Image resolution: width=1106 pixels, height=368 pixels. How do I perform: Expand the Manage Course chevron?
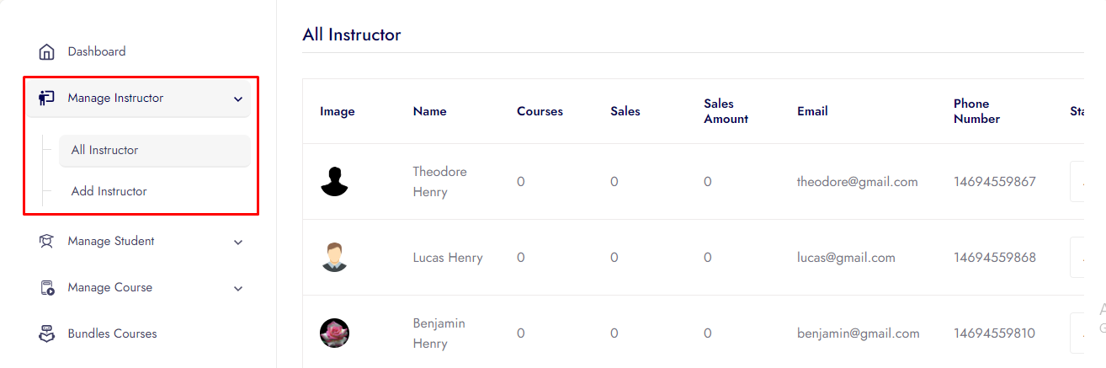[238, 289]
